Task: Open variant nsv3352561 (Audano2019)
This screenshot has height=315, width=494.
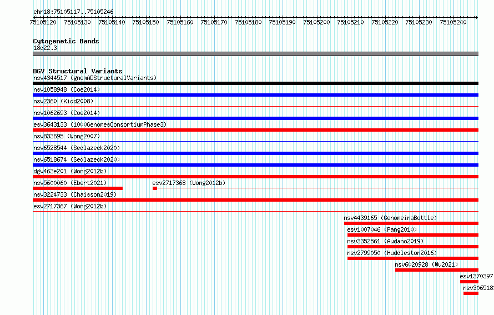Action: (385, 241)
